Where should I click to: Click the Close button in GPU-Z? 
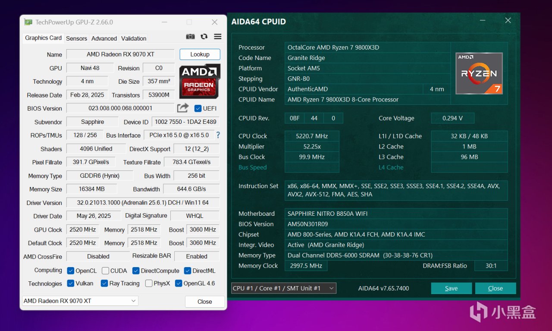205,302
